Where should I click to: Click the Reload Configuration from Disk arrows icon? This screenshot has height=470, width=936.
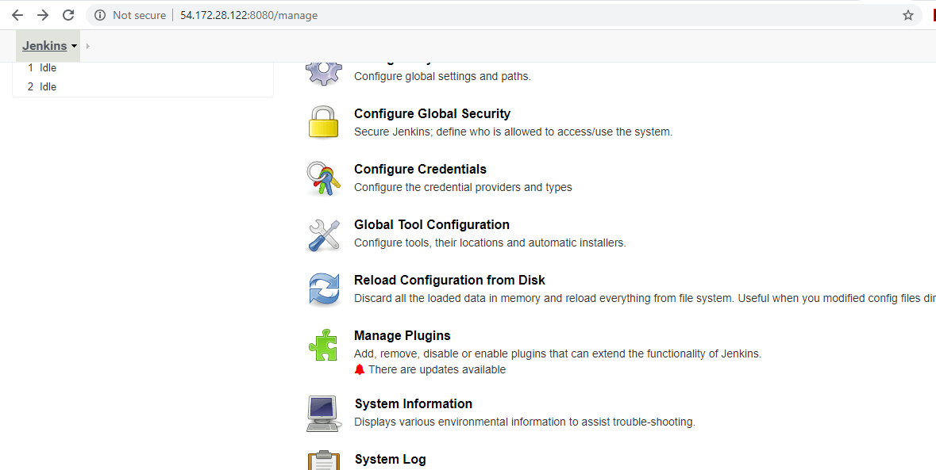pos(323,289)
